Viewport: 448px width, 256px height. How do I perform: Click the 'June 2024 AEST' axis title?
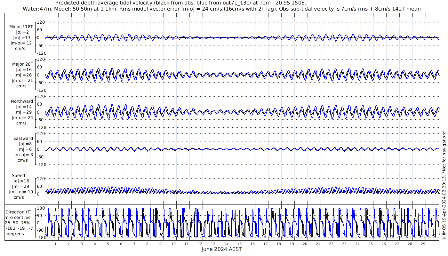(x=221, y=249)
